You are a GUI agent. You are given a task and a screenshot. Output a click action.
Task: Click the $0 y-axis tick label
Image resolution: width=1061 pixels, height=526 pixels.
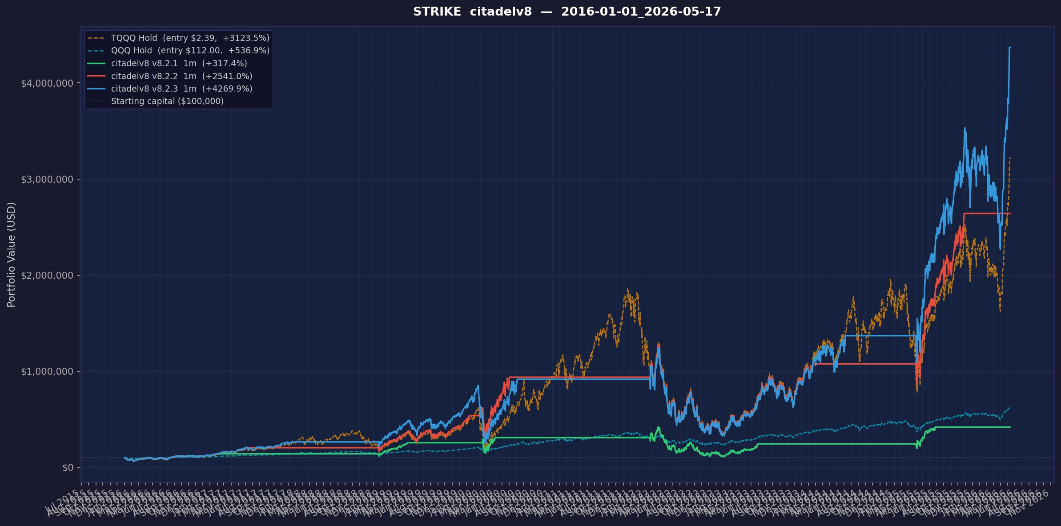[68, 468]
